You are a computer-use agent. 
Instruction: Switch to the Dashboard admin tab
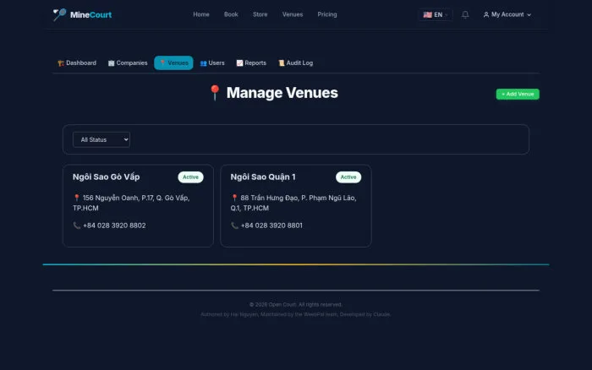(x=77, y=63)
